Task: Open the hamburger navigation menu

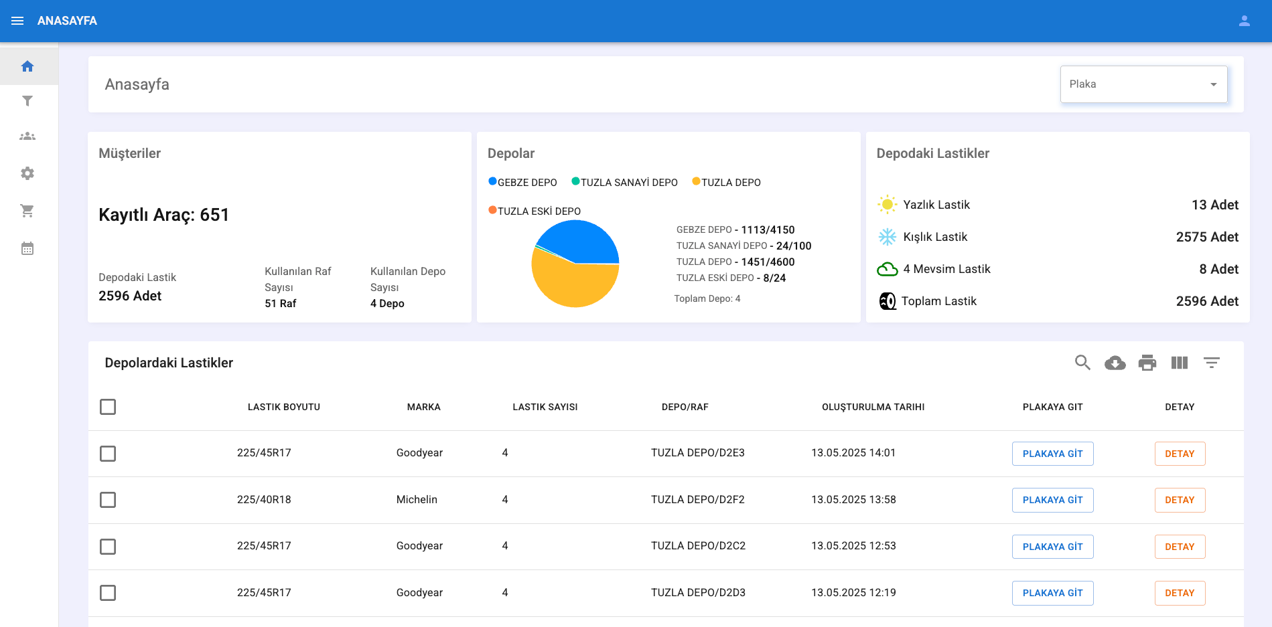Action: [x=17, y=21]
